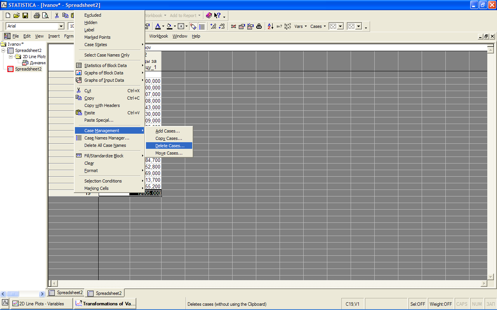497x310 pixels.
Task: Click the What's This help pointer icon
Action: [217, 15]
